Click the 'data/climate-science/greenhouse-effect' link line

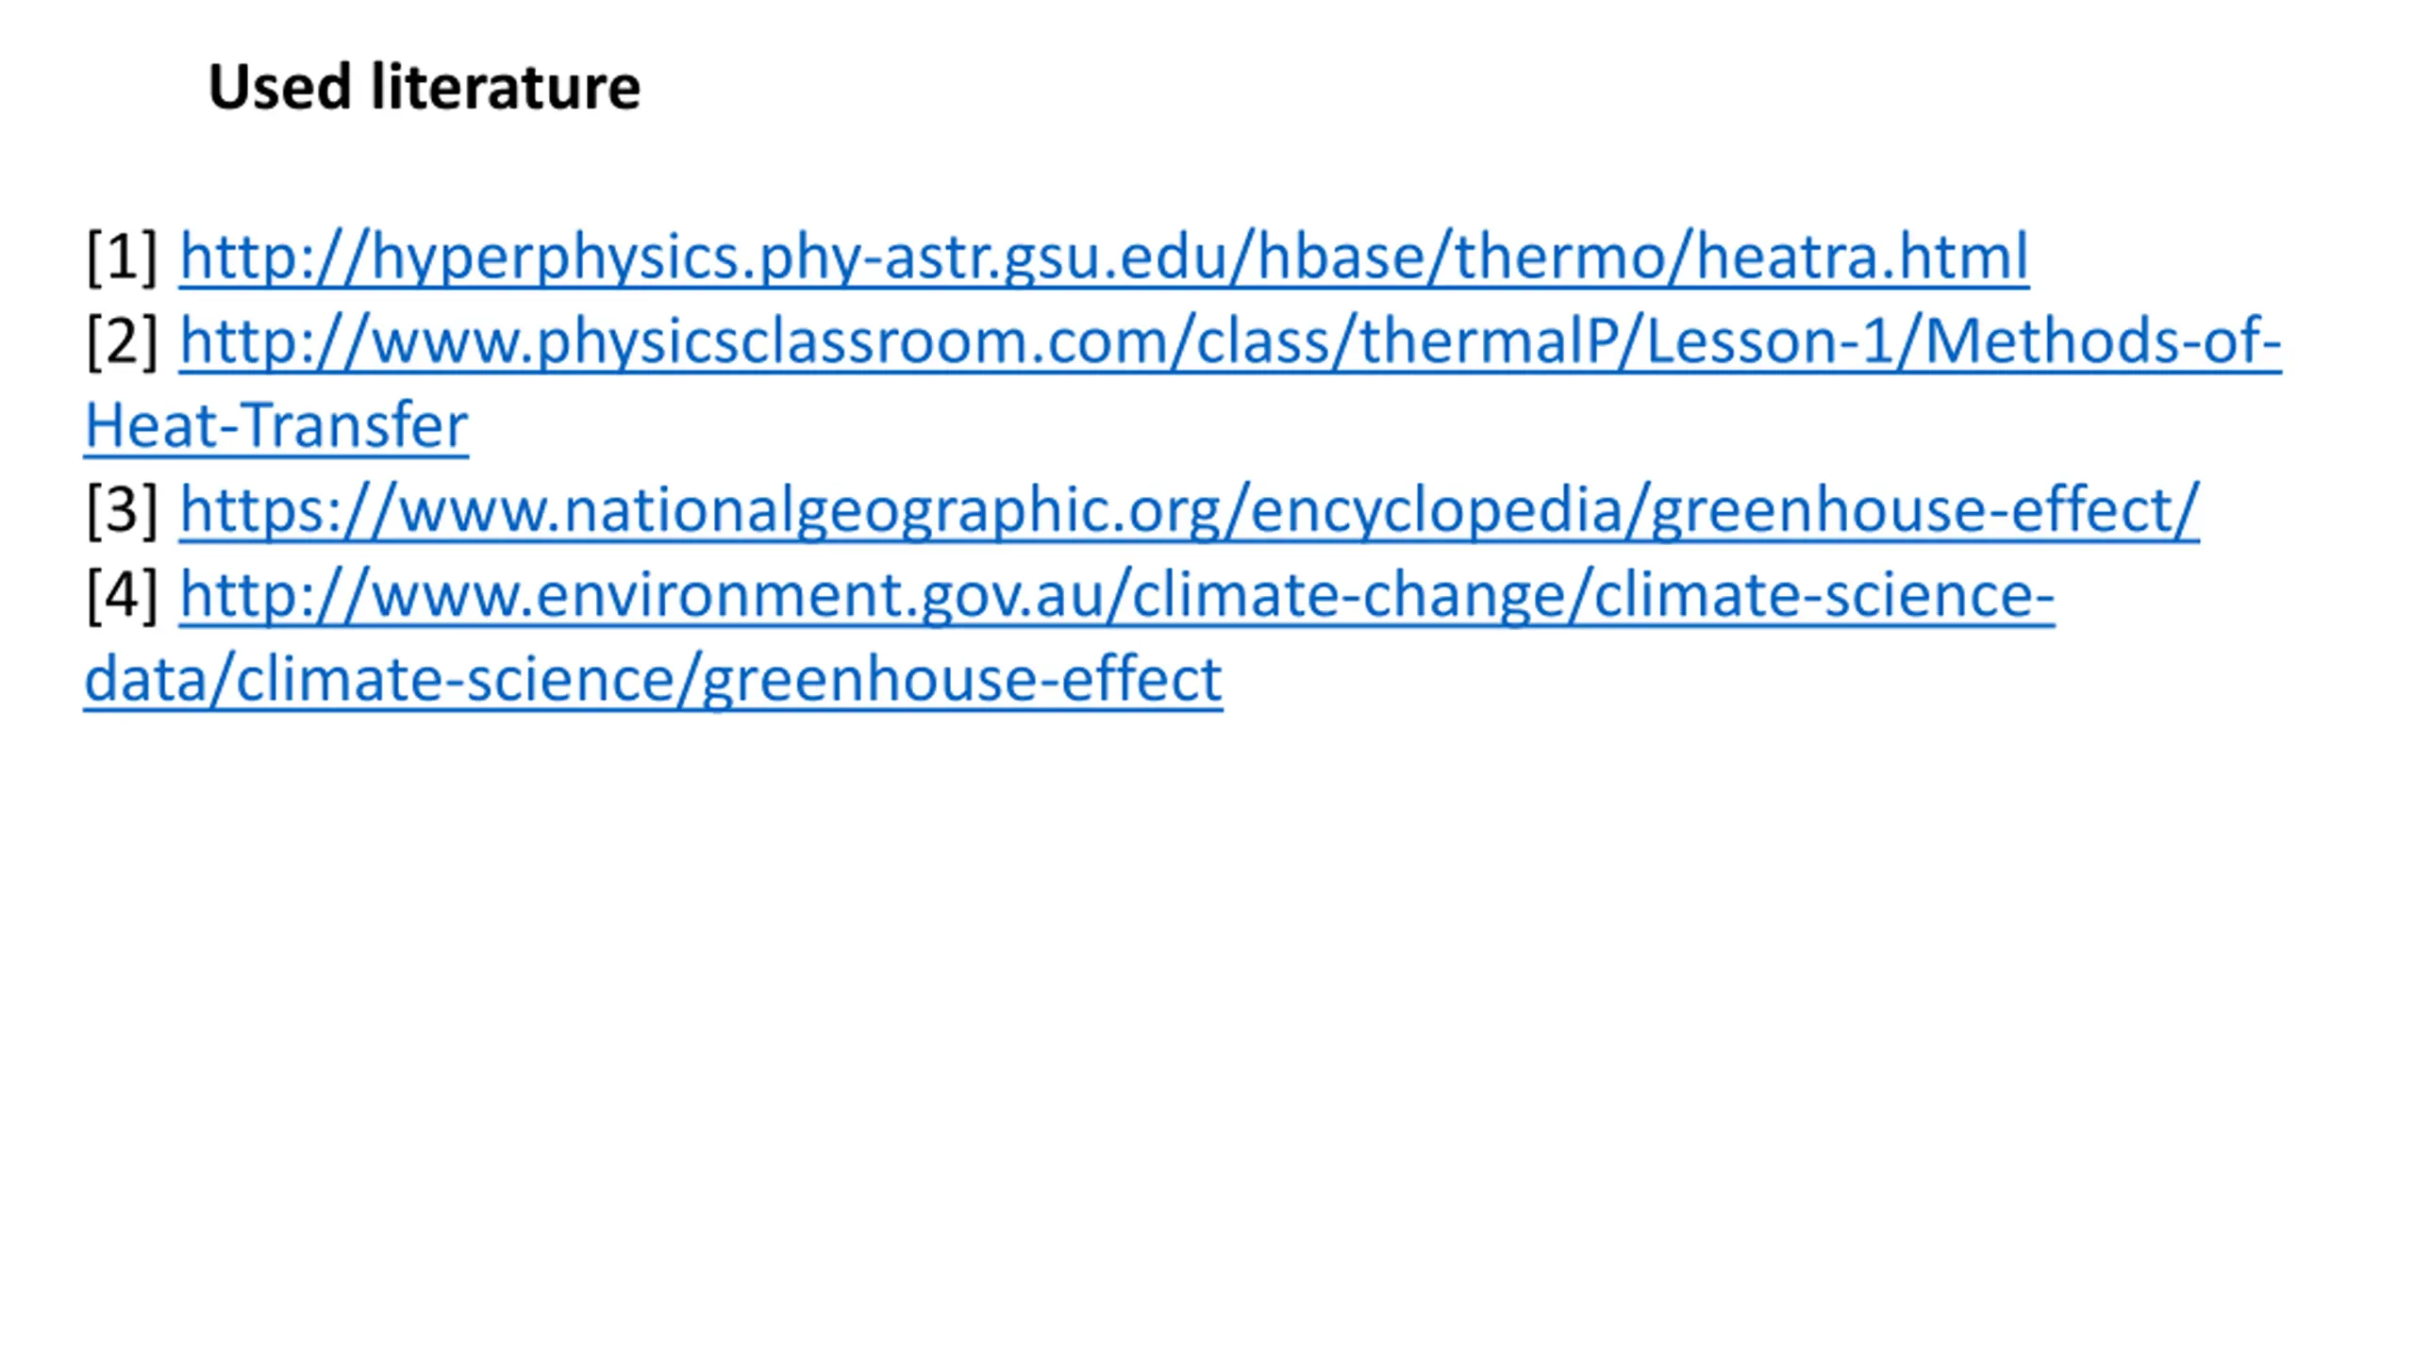[x=654, y=679]
